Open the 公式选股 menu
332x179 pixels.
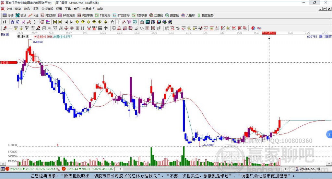tap(47, 9)
